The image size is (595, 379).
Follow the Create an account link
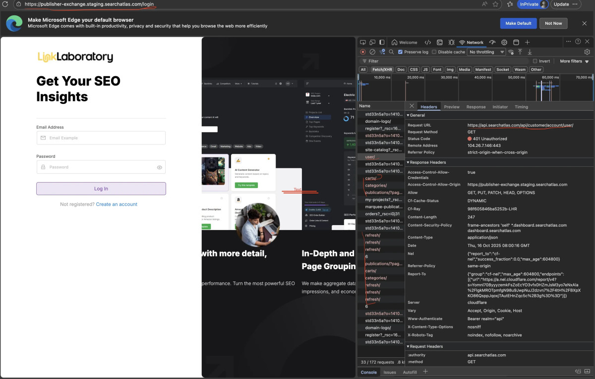coord(117,204)
